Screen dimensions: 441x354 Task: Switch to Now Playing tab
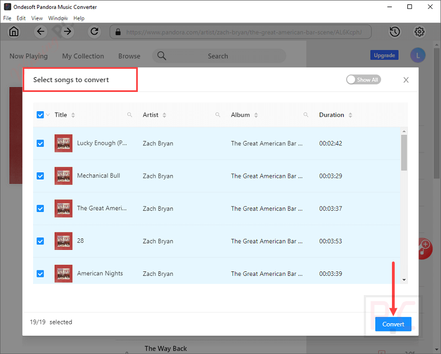(29, 56)
